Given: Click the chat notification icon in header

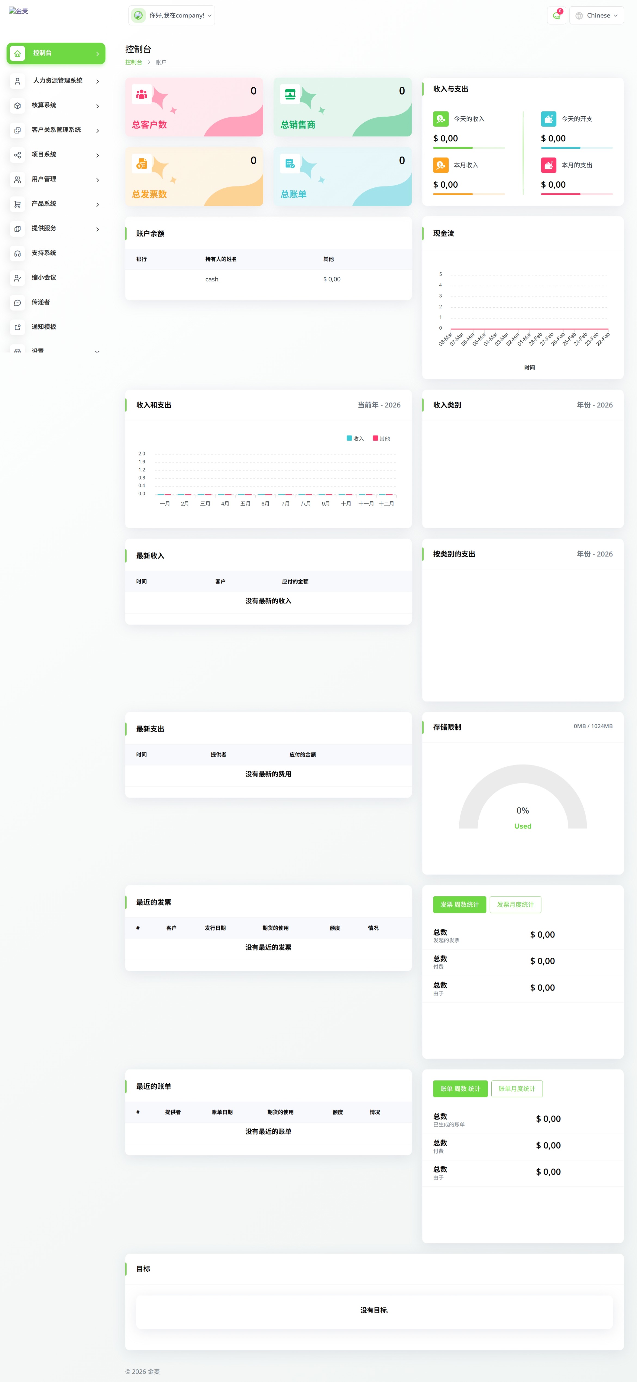Looking at the screenshot, I should point(556,16).
